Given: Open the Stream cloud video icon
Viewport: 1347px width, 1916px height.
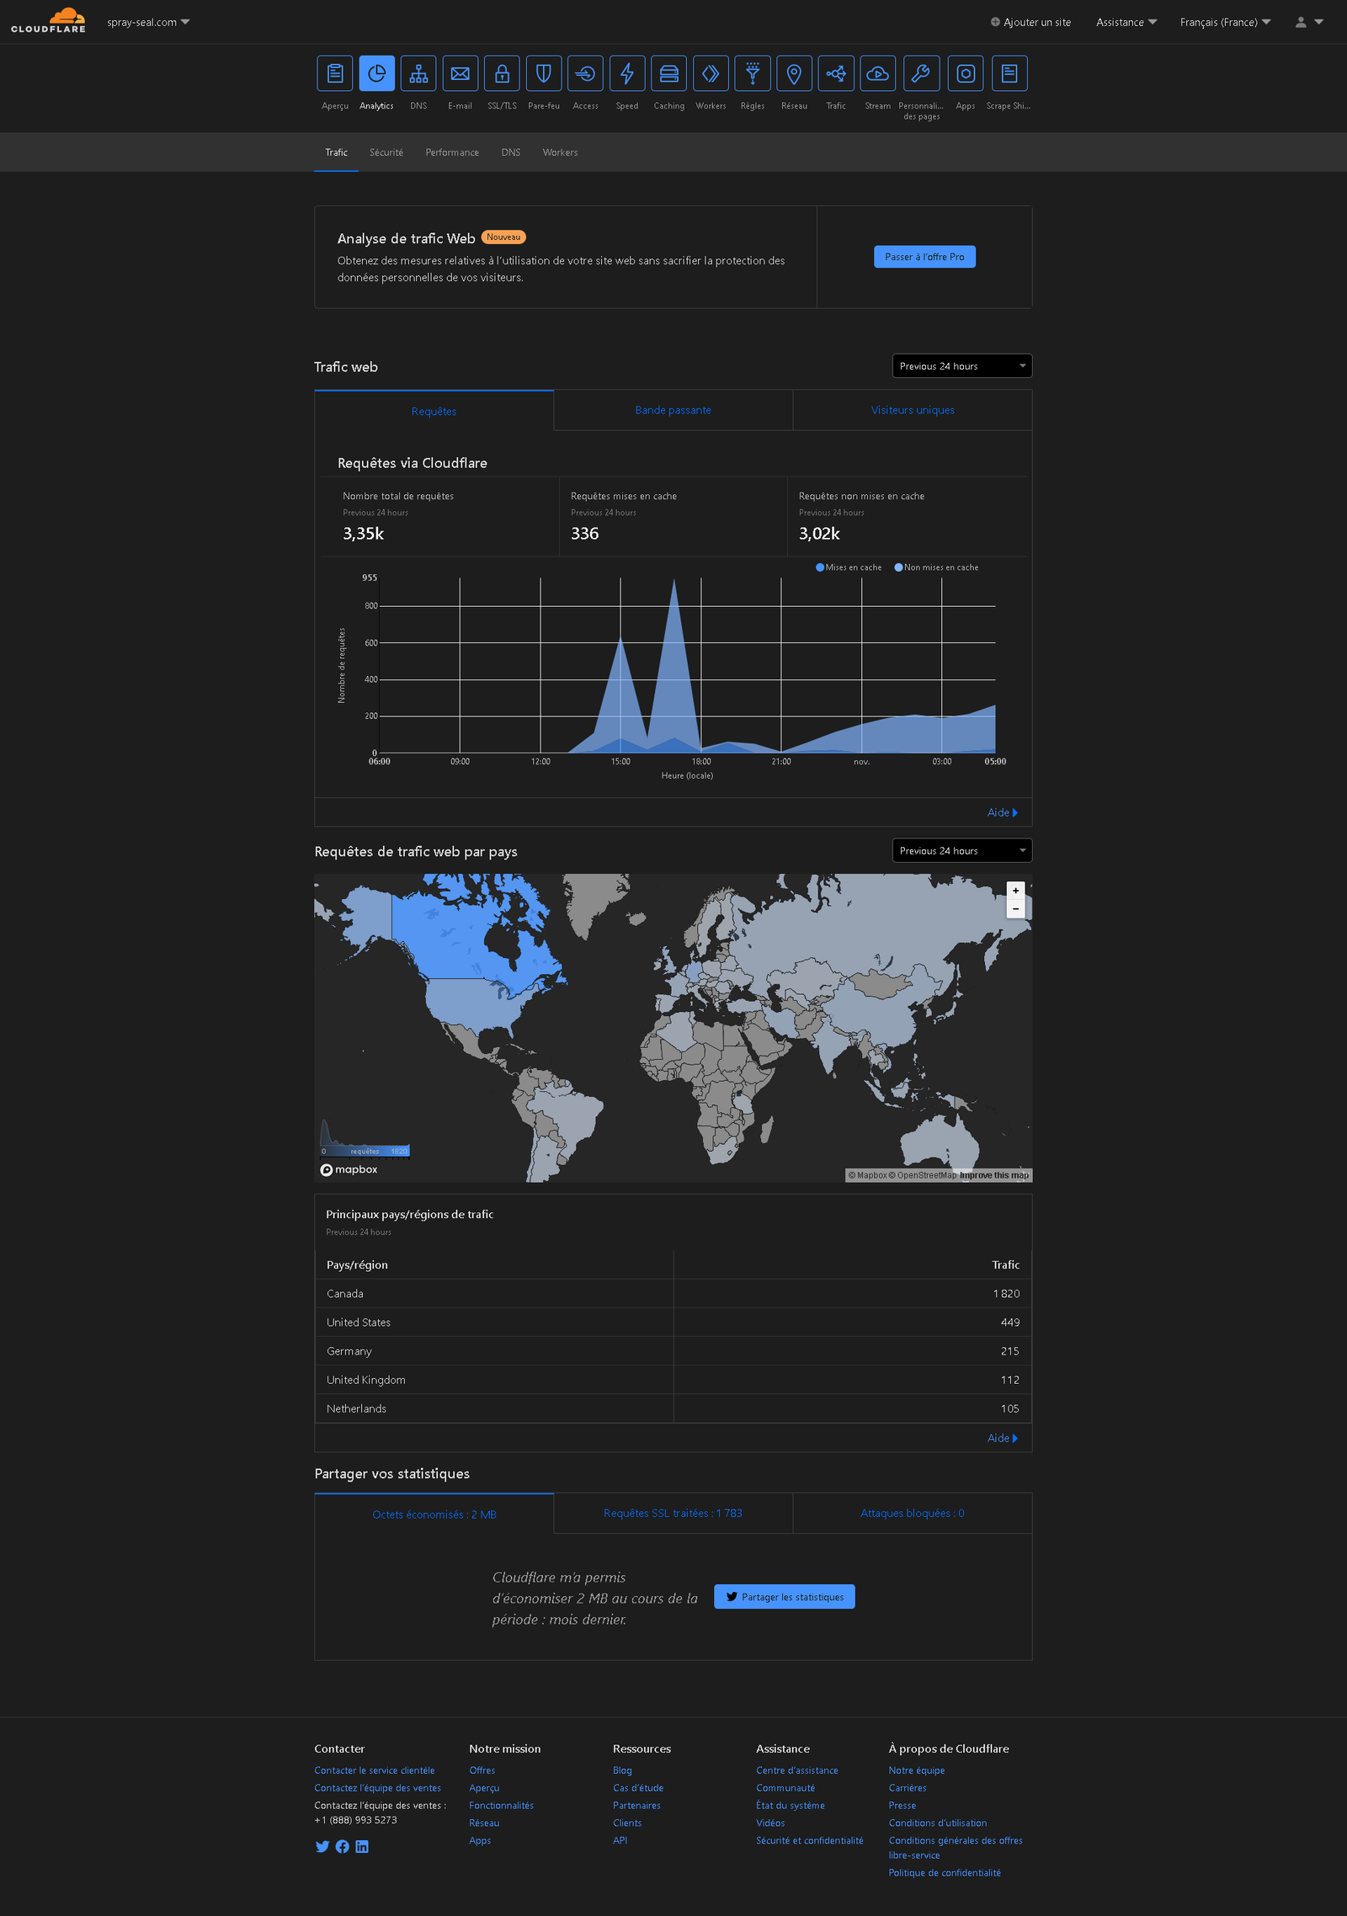Looking at the screenshot, I should (x=878, y=74).
